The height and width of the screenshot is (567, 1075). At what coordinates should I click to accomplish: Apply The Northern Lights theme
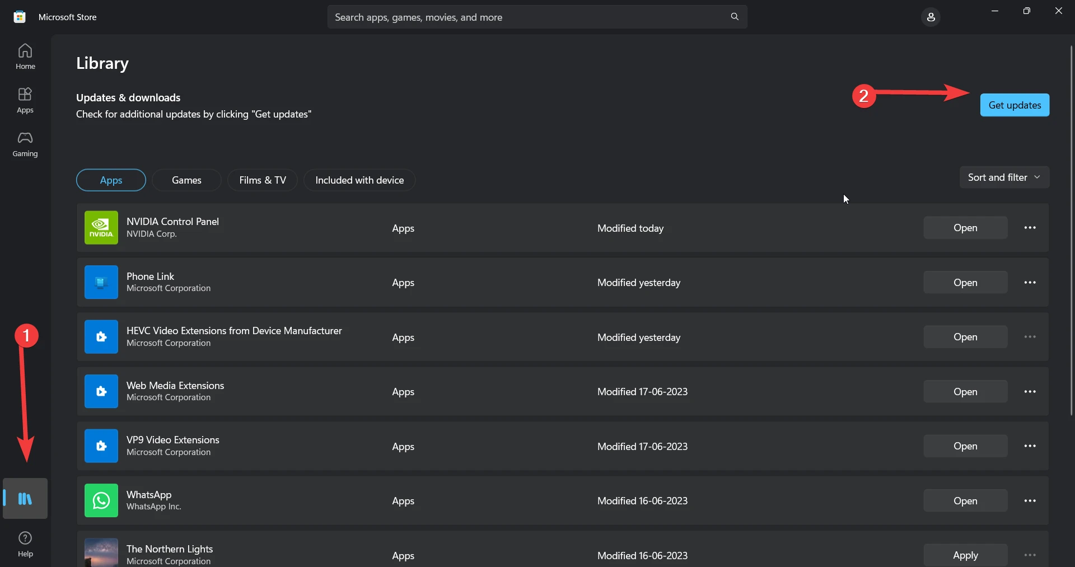point(965,555)
